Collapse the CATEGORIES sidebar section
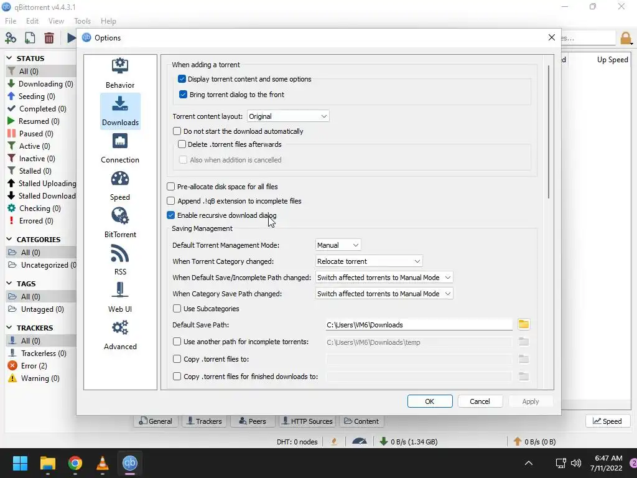 (x=9, y=239)
